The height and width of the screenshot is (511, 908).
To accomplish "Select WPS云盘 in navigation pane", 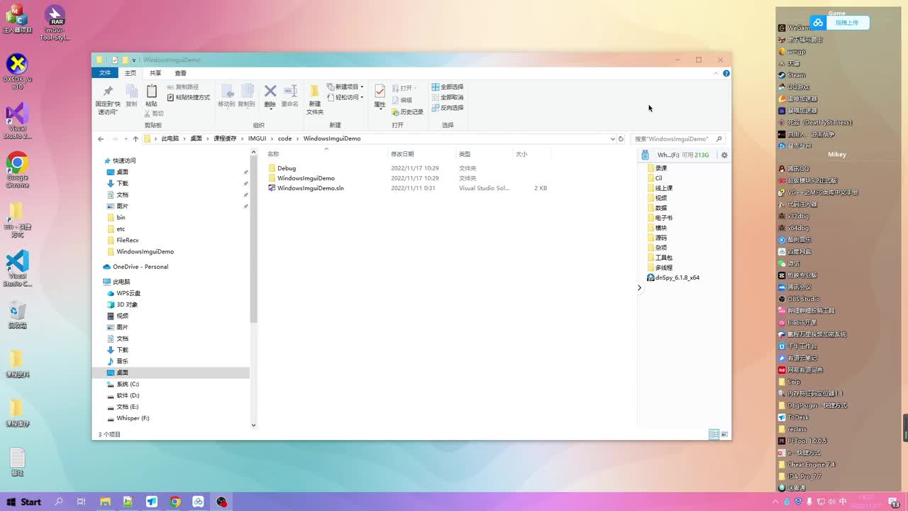I will coord(128,293).
